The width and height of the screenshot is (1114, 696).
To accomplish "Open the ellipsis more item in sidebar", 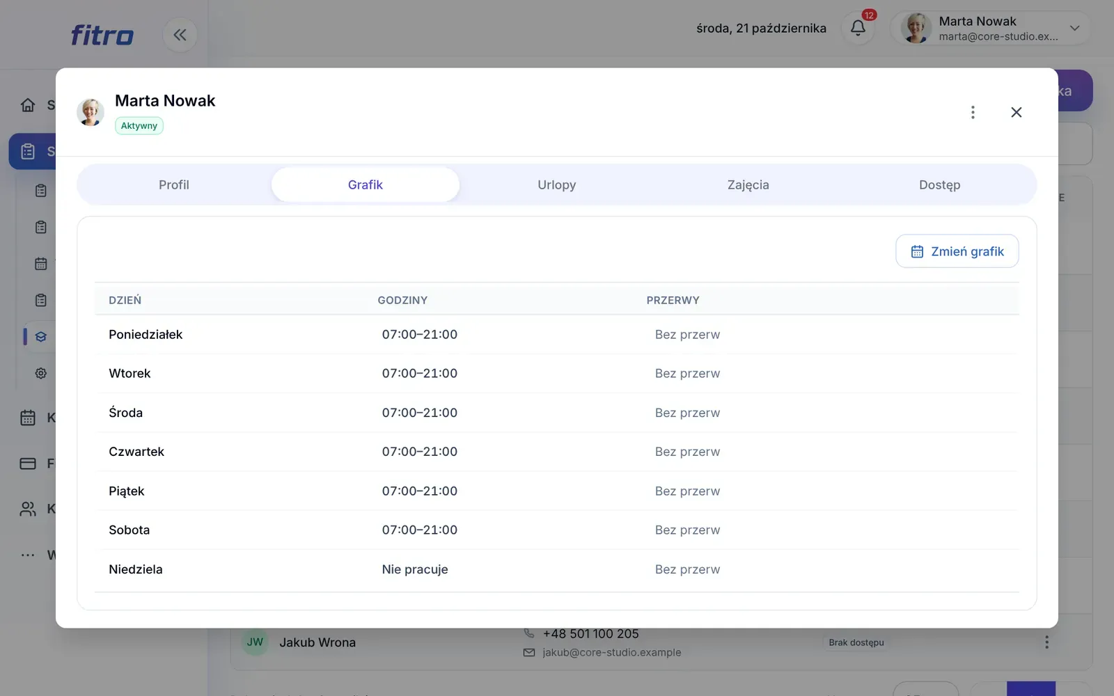I will (x=28, y=555).
